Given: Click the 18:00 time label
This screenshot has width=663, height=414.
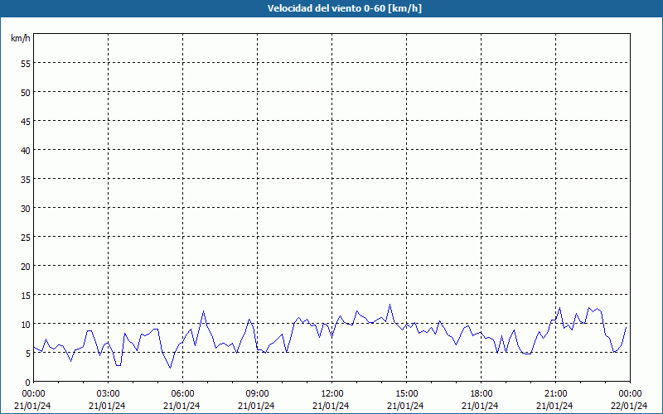Looking at the screenshot, I should pos(482,394).
